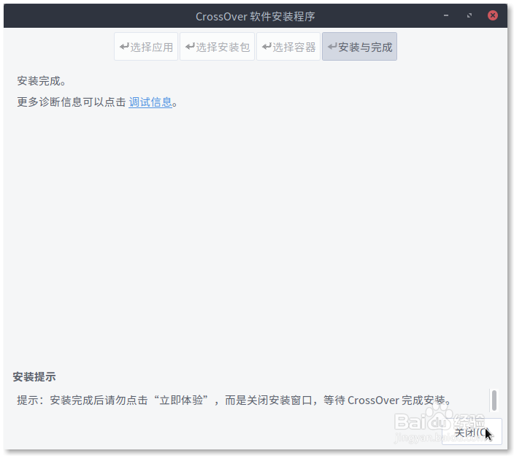514x456 pixels.
Task: Select the 安装与完成 step tab
Action: 359,47
